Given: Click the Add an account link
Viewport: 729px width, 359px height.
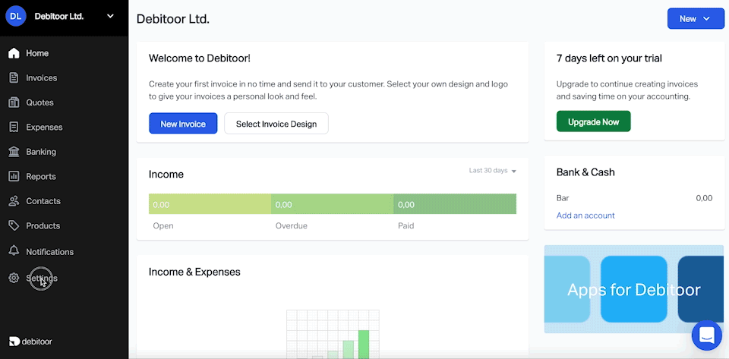Looking at the screenshot, I should tap(585, 216).
